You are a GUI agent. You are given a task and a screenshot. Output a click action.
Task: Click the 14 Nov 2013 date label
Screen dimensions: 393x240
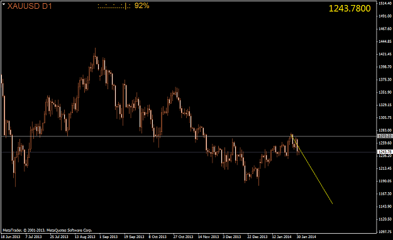coord(208,236)
